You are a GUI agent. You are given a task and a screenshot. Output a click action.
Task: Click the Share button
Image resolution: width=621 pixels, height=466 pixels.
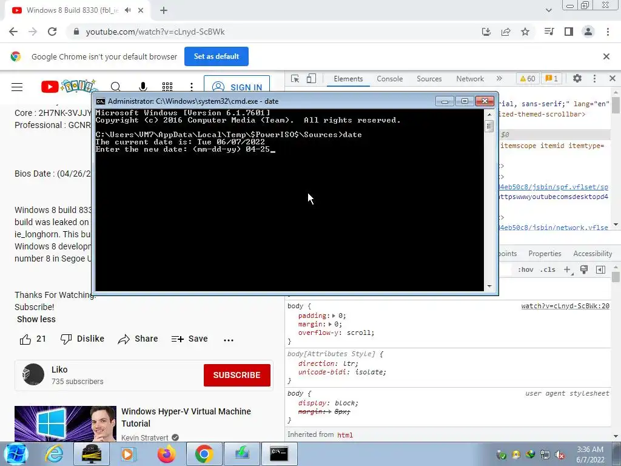pos(138,339)
